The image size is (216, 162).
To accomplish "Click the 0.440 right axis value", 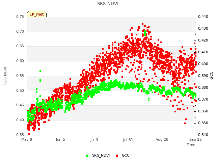I will pos(203,17).
